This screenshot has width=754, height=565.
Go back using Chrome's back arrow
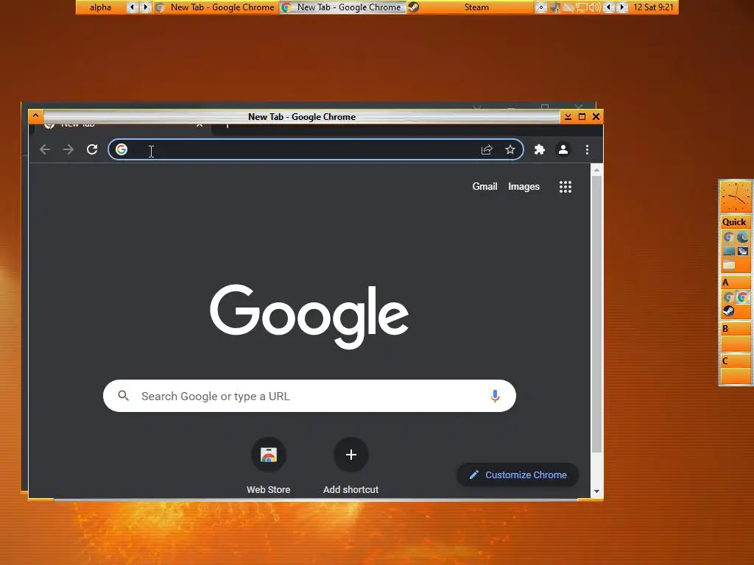click(45, 150)
